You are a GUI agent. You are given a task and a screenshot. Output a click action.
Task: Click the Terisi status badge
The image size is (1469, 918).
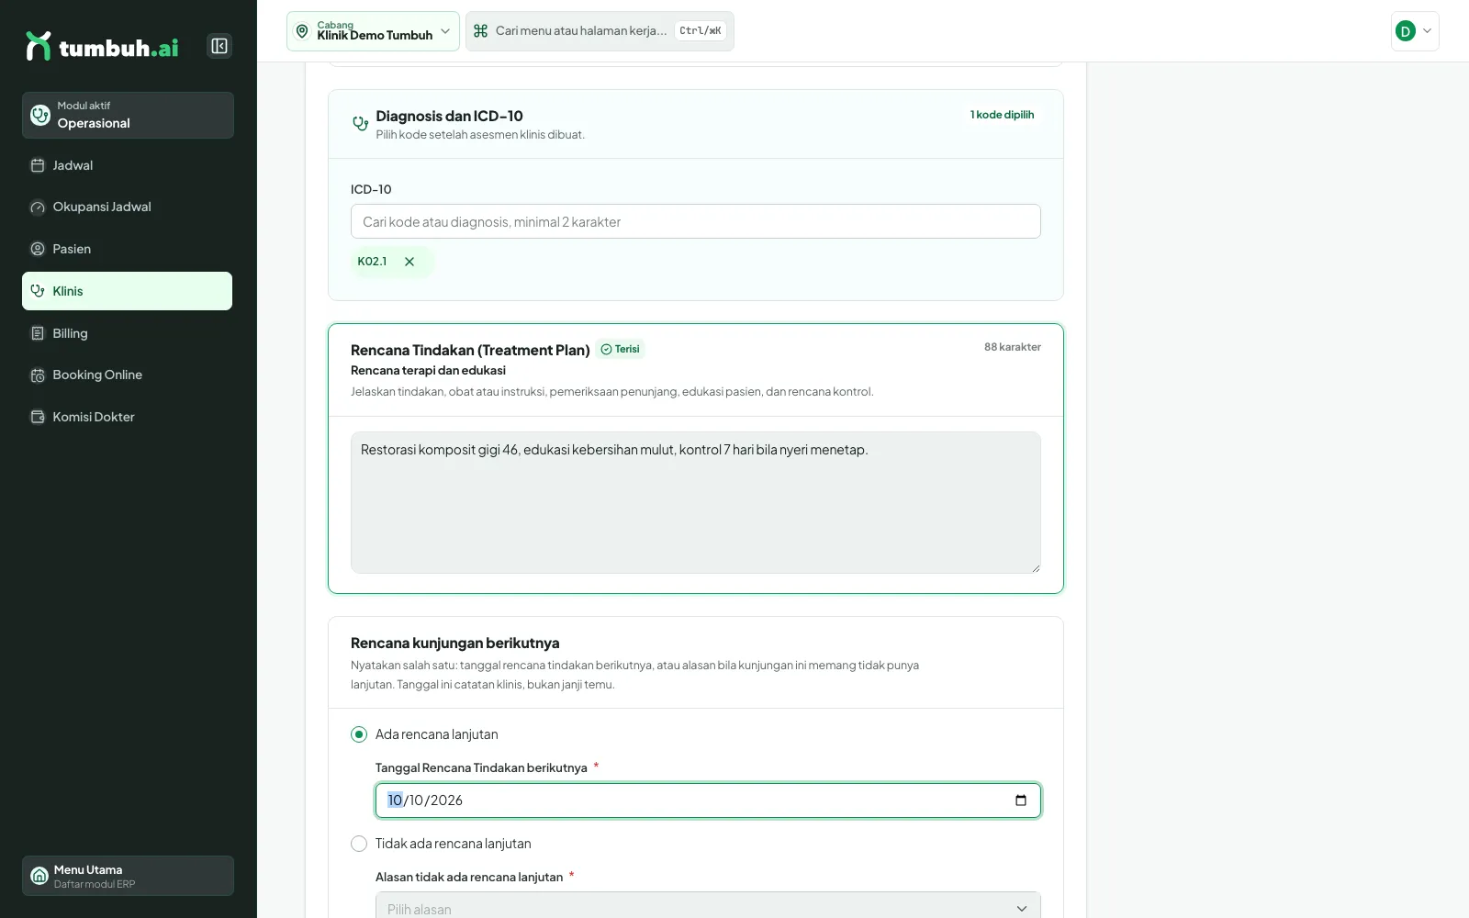point(621,349)
